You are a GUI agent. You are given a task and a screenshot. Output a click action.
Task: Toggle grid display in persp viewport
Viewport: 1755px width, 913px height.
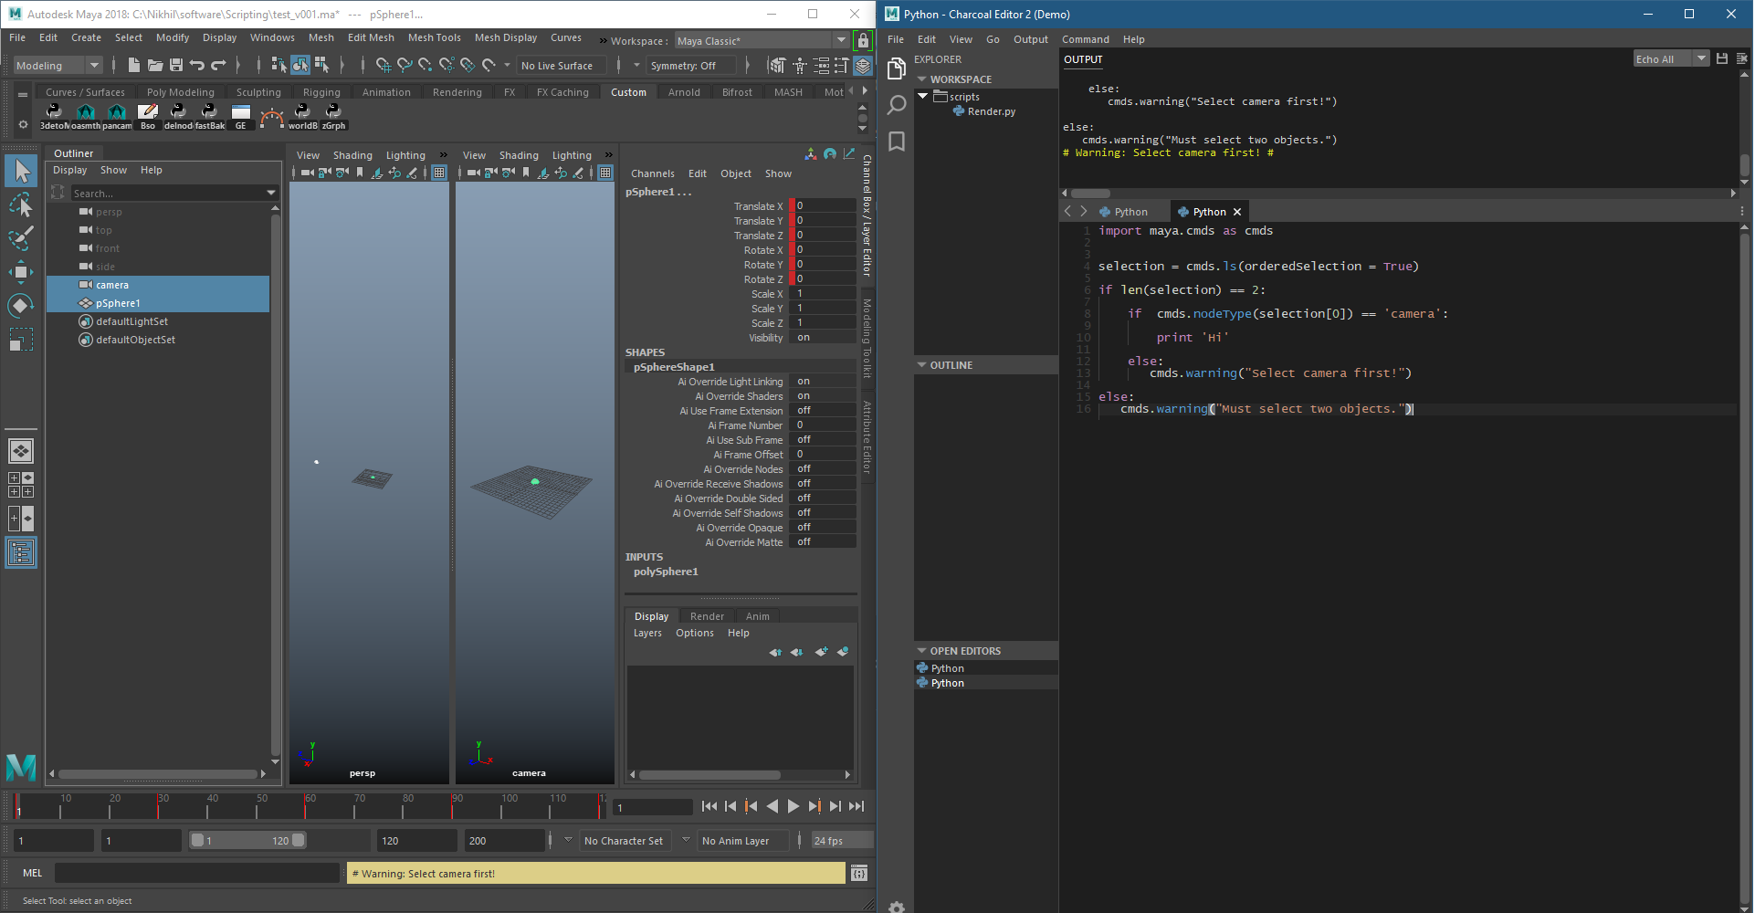[439, 173]
